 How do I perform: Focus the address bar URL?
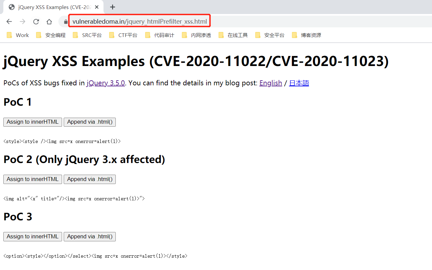(x=140, y=22)
